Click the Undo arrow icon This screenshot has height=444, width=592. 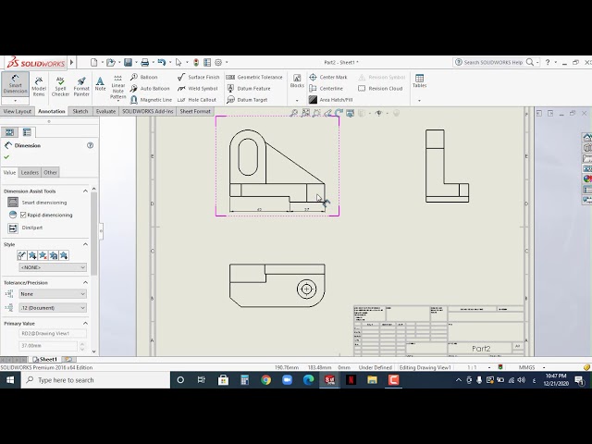click(162, 62)
